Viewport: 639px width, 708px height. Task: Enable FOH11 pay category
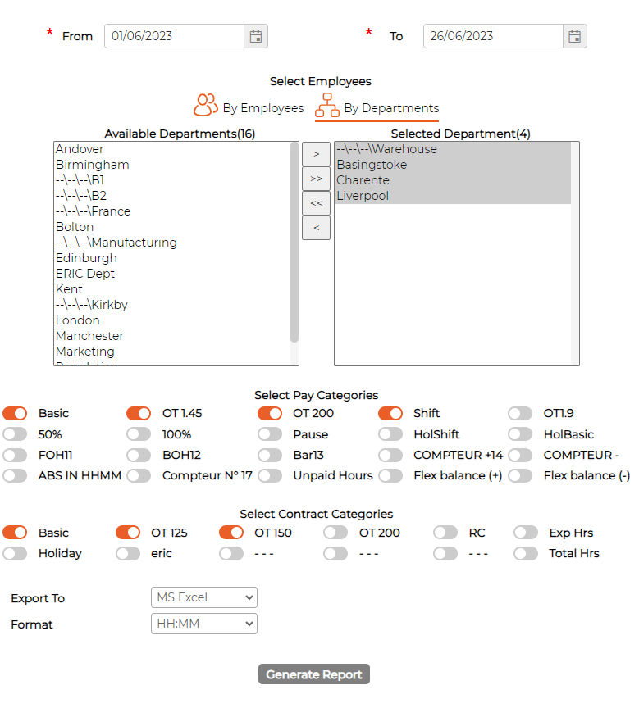click(x=15, y=455)
